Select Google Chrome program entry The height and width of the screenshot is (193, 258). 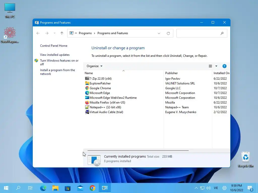point(100,88)
